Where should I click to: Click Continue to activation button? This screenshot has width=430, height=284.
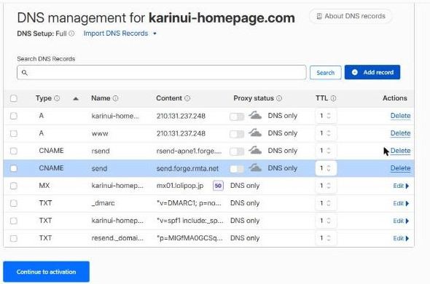pos(47,272)
